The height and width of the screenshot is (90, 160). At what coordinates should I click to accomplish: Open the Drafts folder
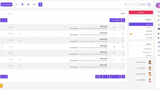(141, 31)
